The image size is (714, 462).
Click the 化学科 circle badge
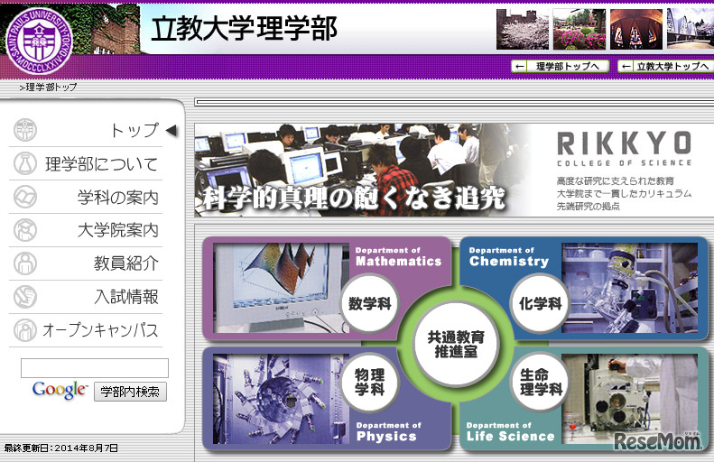541,303
